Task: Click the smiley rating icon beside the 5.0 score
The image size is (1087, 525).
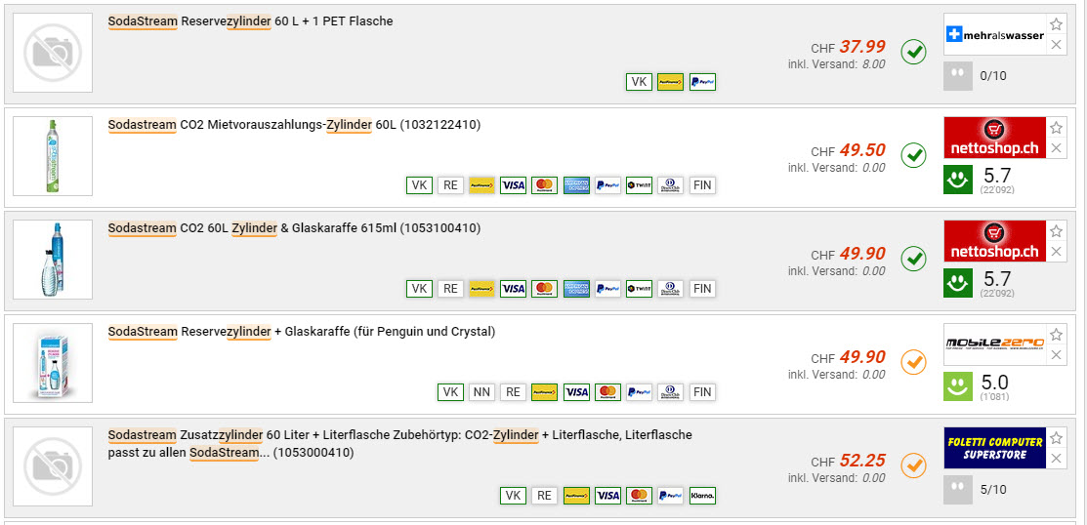Action: pyautogui.click(x=958, y=386)
